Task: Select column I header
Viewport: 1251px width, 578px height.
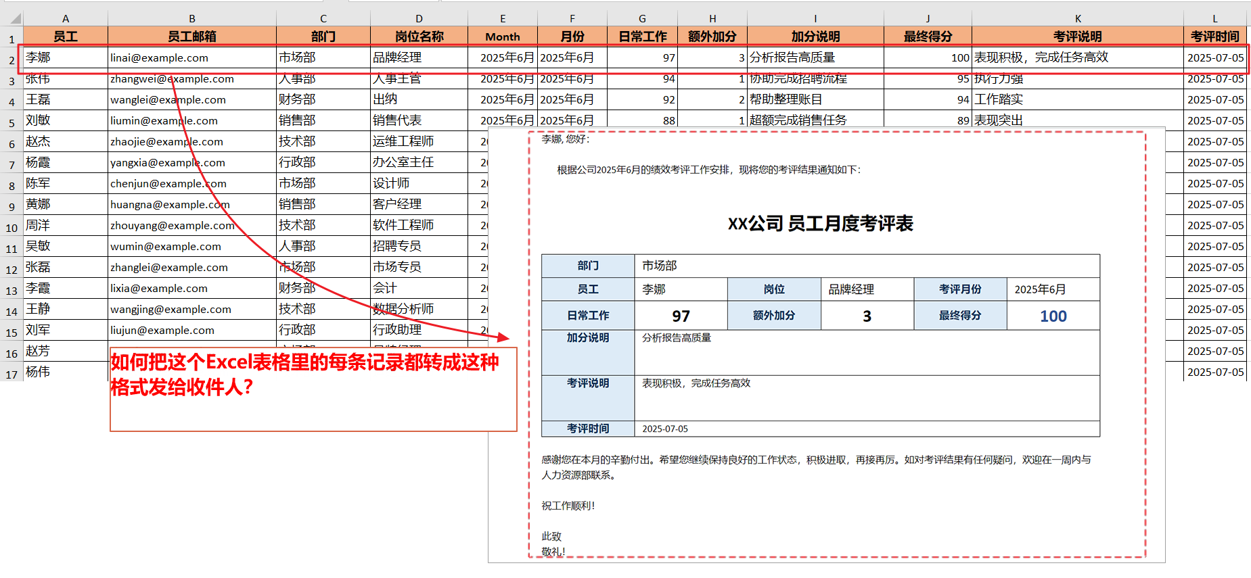Action: coord(815,18)
